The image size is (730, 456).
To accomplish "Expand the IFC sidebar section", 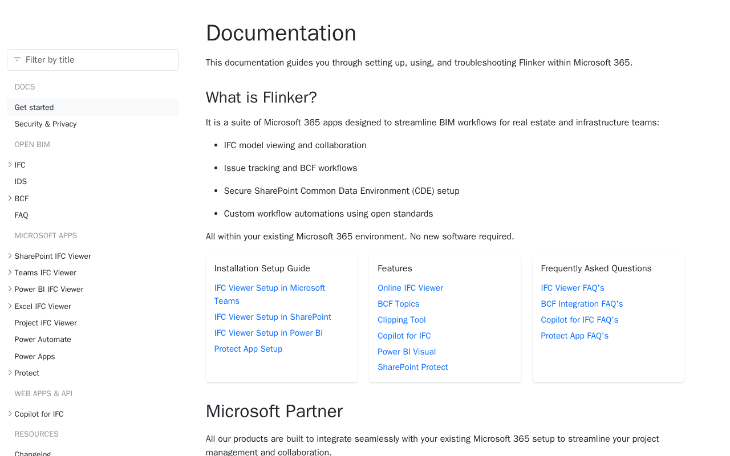I will click(x=10, y=165).
